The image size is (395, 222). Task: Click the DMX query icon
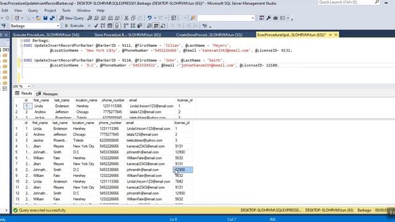(x=103, y=18)
